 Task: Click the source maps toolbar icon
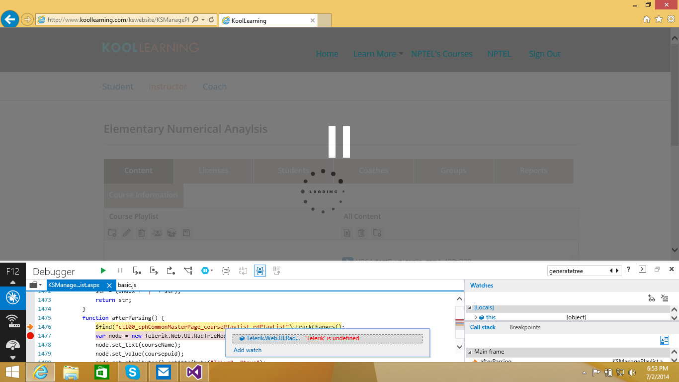(x=277, y=271)
